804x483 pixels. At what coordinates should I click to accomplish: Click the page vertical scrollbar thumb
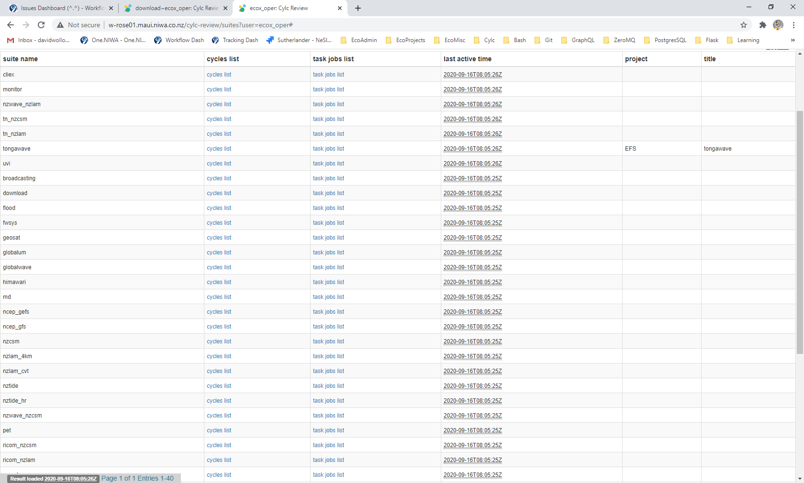coord(800,232)
